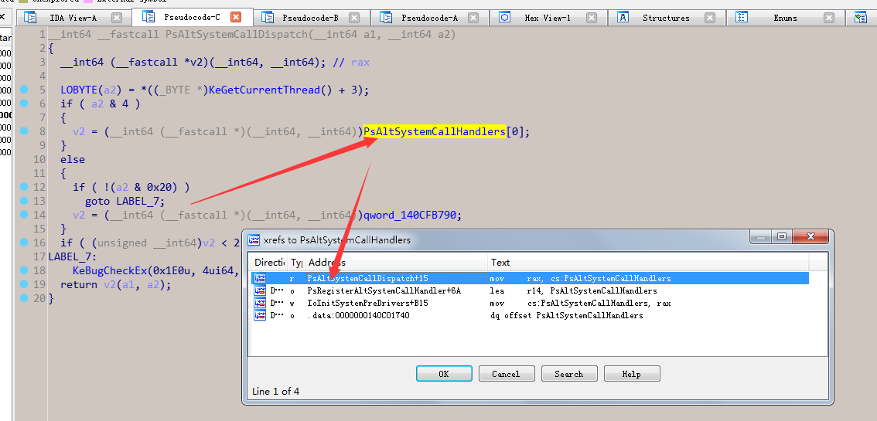Screen dimensions: 877x421
Task: Select xref row PsRegisterAltSystemCallHandler+6A
Action: click(531, 291)
